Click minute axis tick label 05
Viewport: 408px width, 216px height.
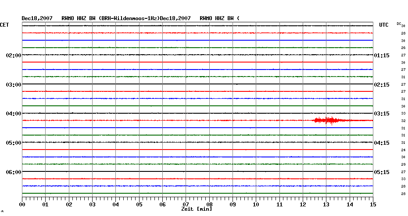[x=139, y=205]
